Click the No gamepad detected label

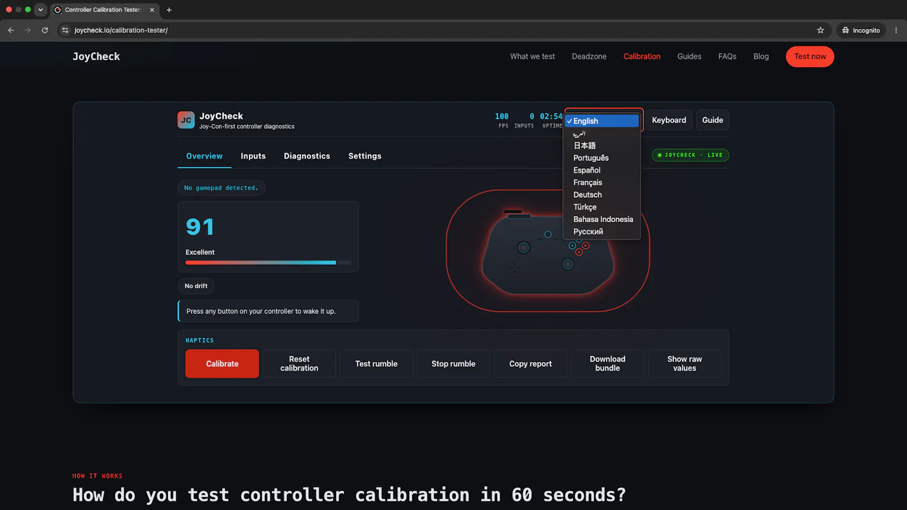tap(221, 188)
